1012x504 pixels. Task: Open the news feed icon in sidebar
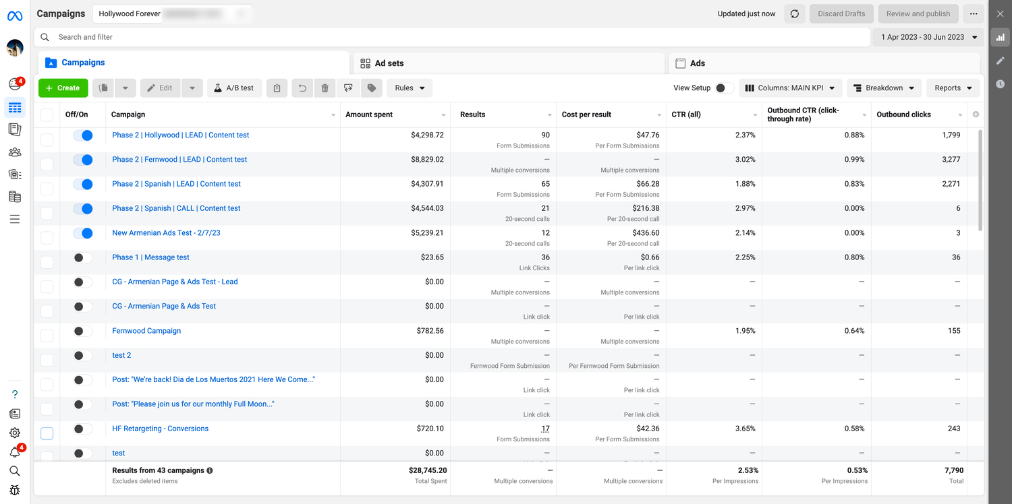(x=15, y=414)
